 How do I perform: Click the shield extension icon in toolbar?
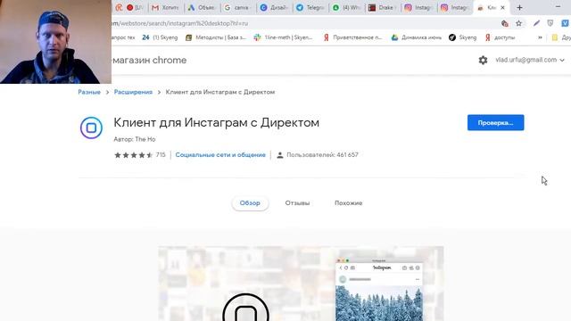coord(550,23)
